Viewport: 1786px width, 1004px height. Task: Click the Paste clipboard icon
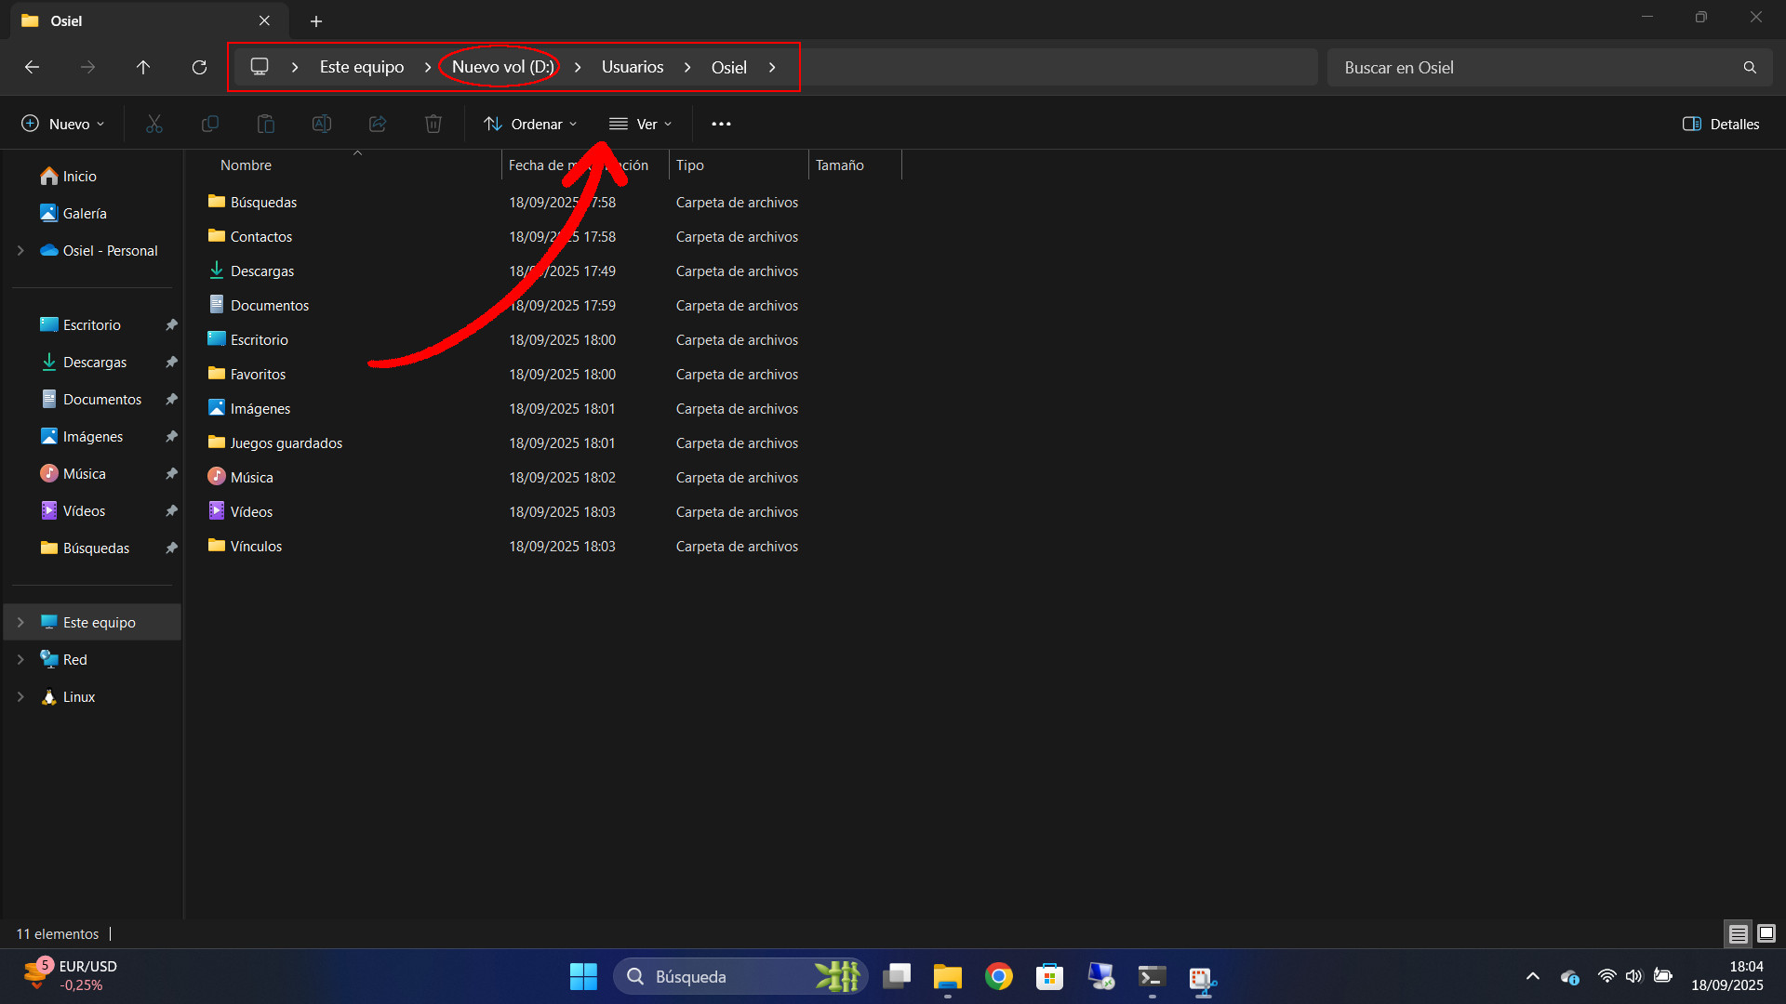point(266,124)
